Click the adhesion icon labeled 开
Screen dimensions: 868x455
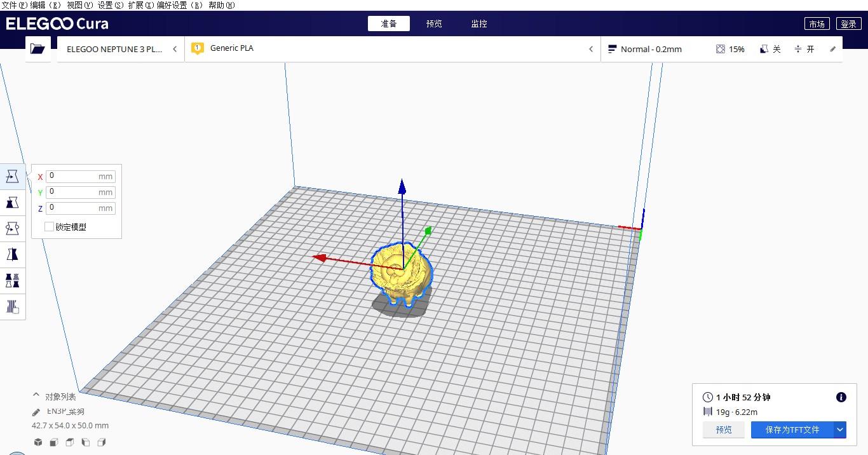[798, 49]
